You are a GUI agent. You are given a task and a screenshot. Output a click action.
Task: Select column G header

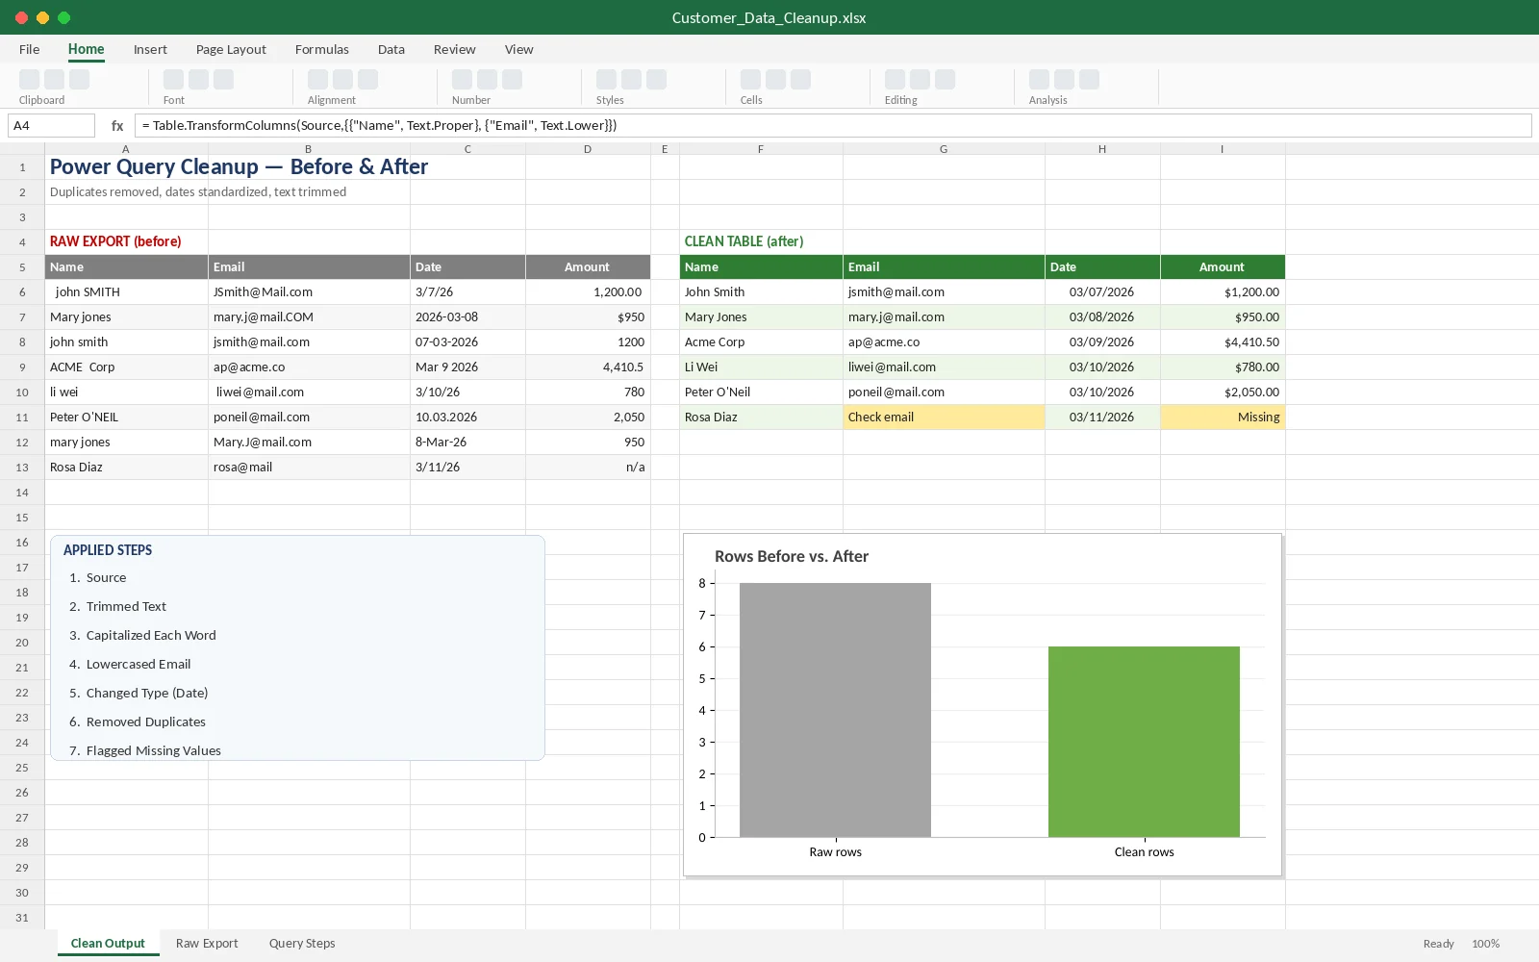944,149
